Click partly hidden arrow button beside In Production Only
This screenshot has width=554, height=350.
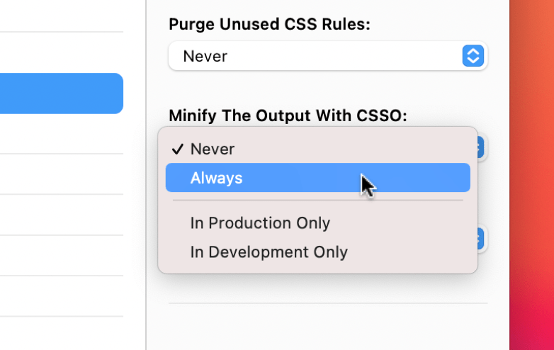pos(481,238)
